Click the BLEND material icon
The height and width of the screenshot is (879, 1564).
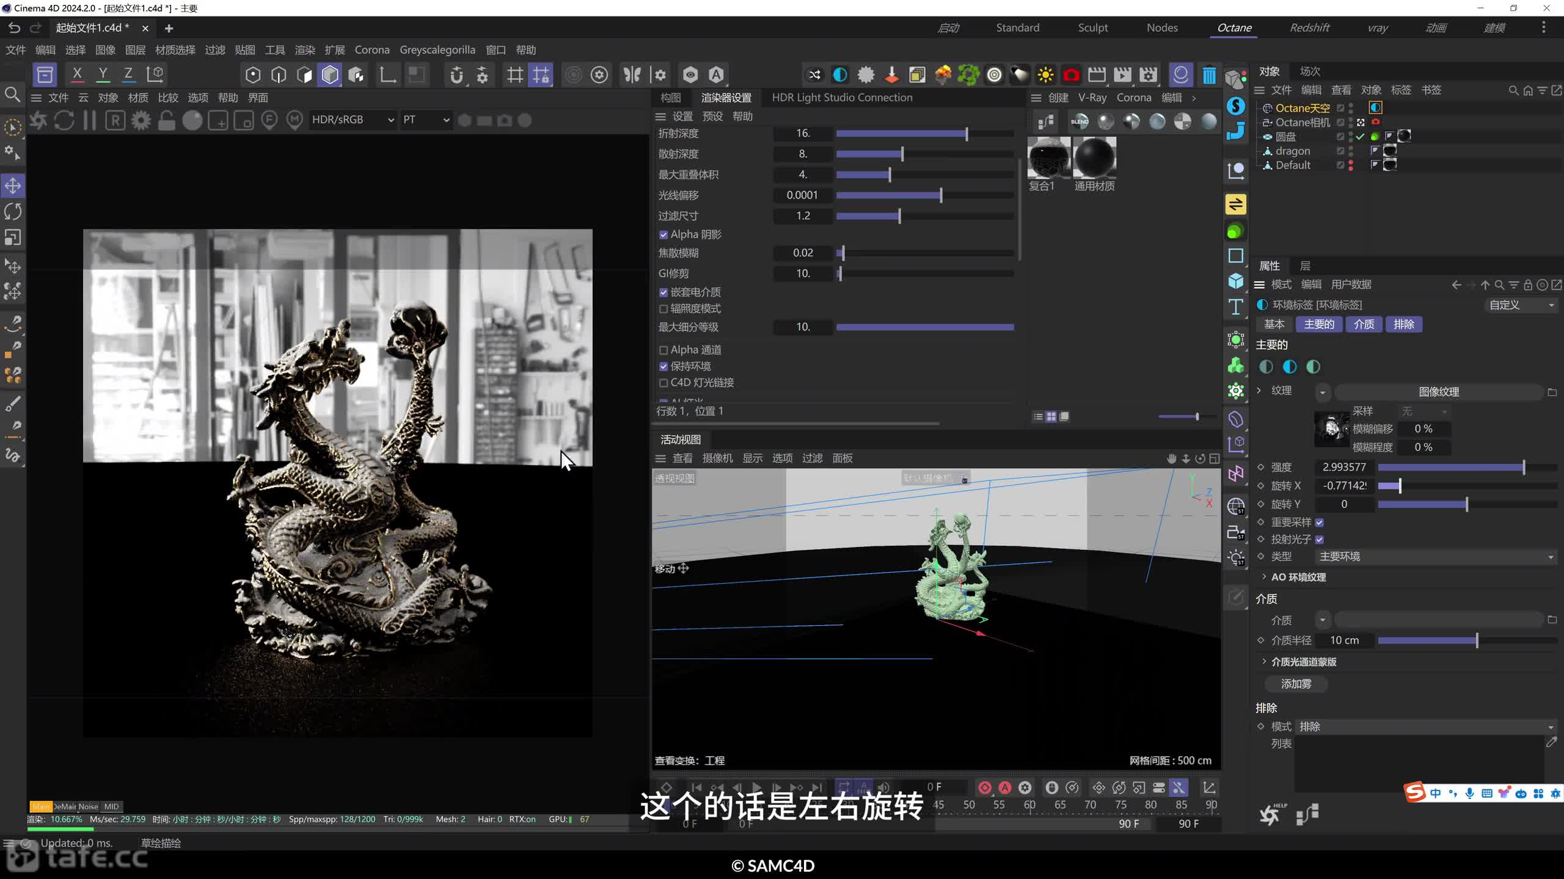1080,121
